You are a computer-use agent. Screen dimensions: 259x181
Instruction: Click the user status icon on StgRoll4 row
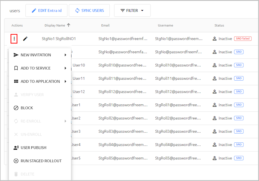pyautogui.click(x=215, y=144)
